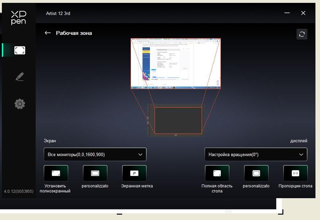The height and width of the screenshot is (220, 320).
Task: Close the XP-Pen settings window
Action: click(303, 13)
